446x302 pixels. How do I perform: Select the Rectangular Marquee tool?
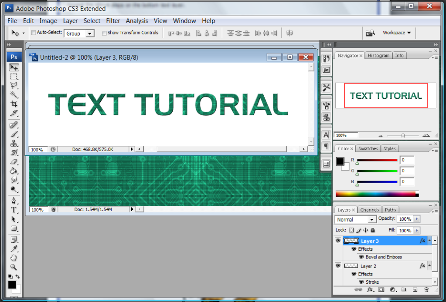click(x=14, y=77)
